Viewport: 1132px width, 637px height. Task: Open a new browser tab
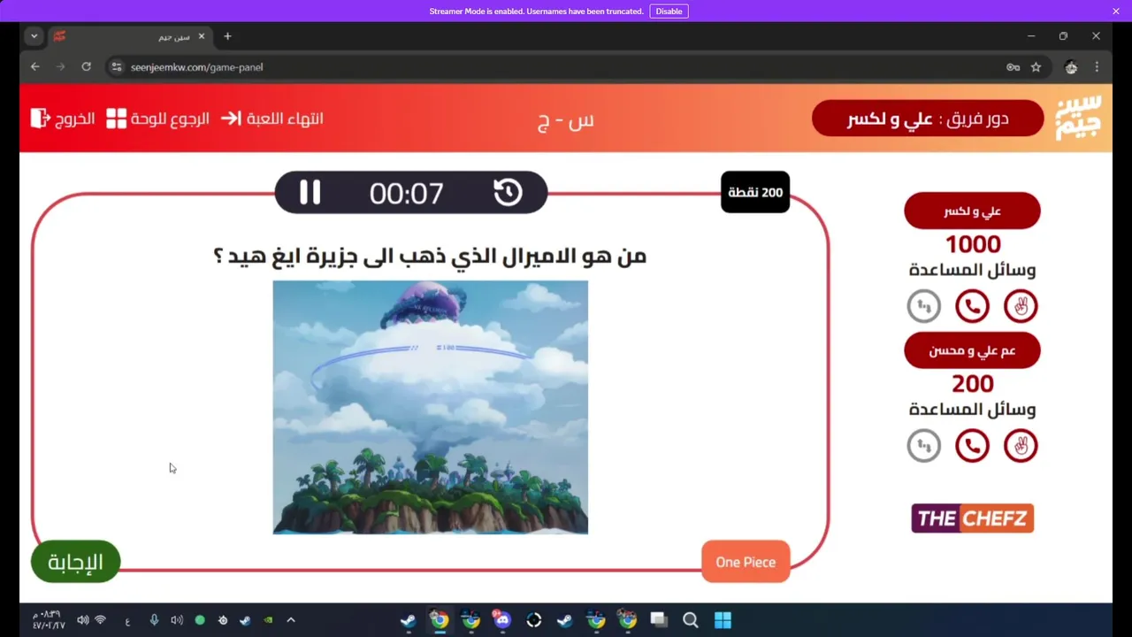[x=227, y=36]
